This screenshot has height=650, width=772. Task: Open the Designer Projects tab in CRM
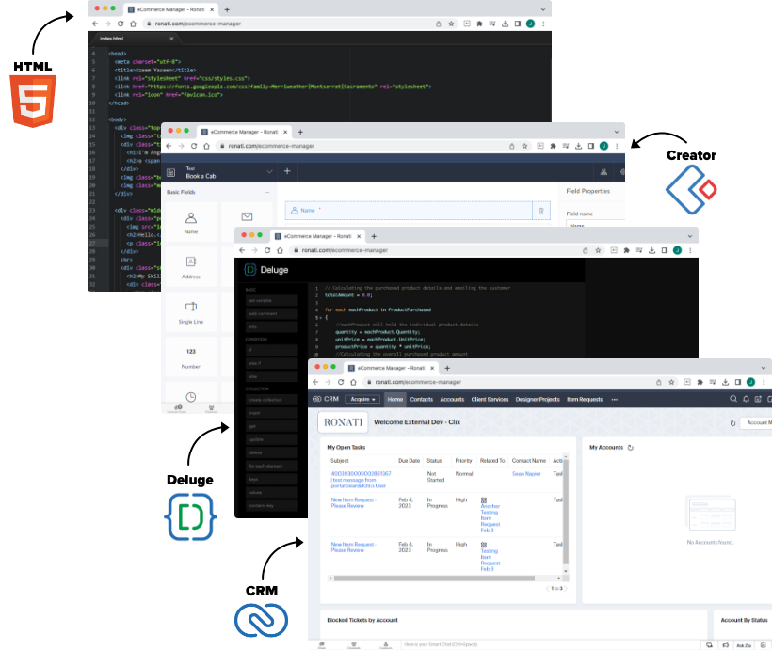click(538, 400)
